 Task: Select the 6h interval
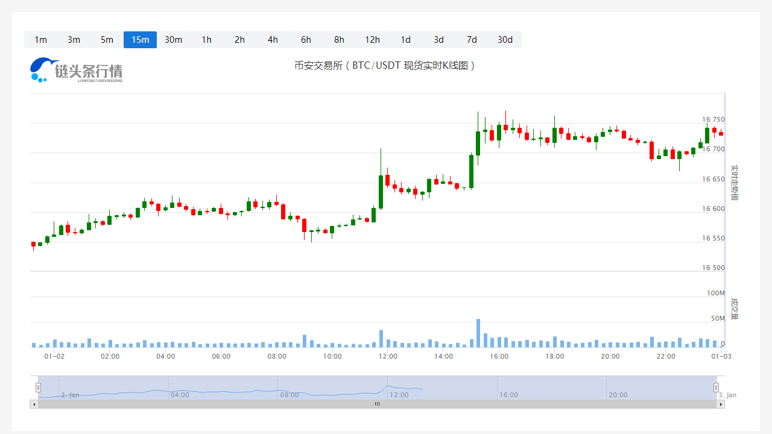tap(306, 40)
